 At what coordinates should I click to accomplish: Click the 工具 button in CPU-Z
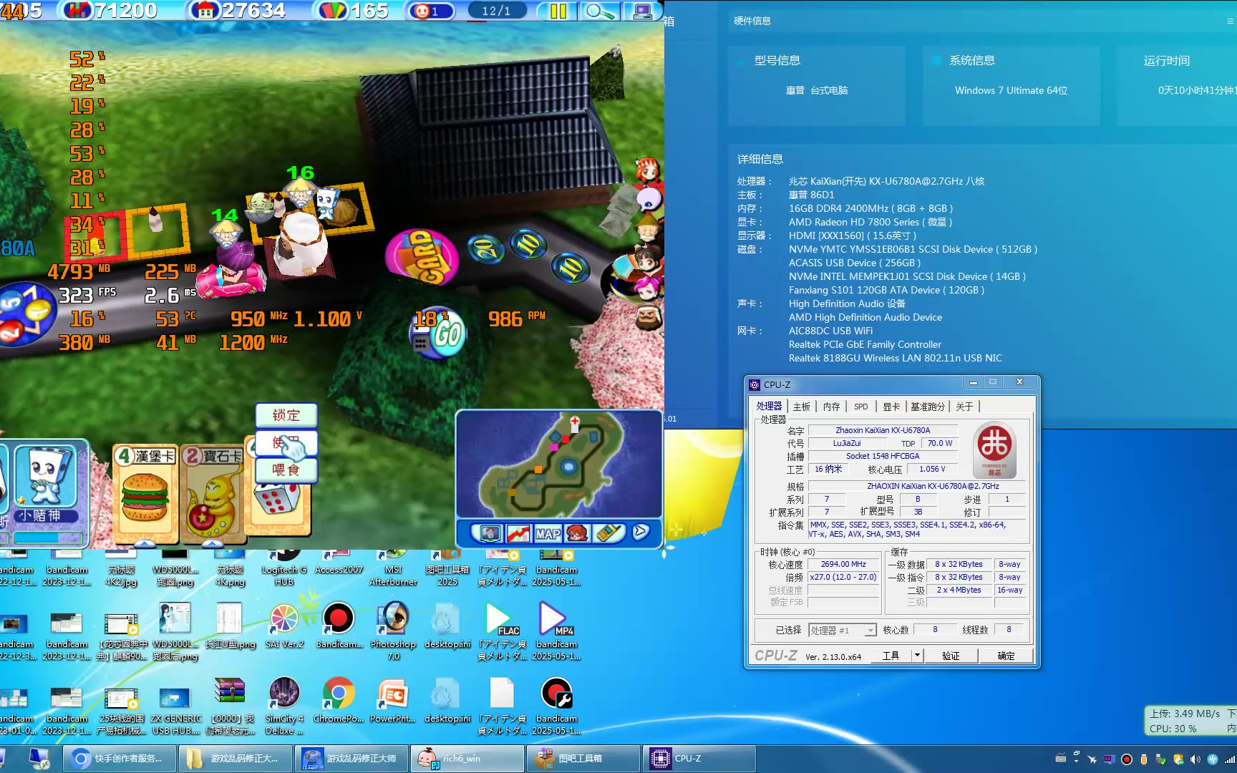click(x=891, y=656)
